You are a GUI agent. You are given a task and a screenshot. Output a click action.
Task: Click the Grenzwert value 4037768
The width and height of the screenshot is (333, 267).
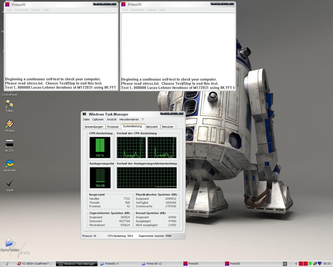[124, 221]
